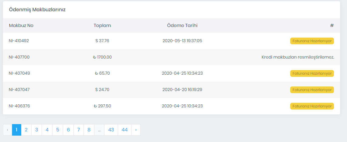Viewport: 347px width, 142px height.
Task: Go to page 8
Action: (89, 130)
